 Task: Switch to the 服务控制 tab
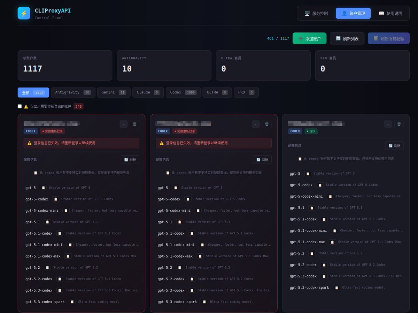click(316, 13)
